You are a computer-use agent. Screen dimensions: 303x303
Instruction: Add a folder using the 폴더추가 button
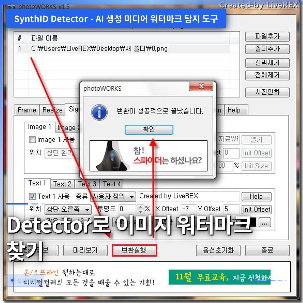click(x=267, y=49)
